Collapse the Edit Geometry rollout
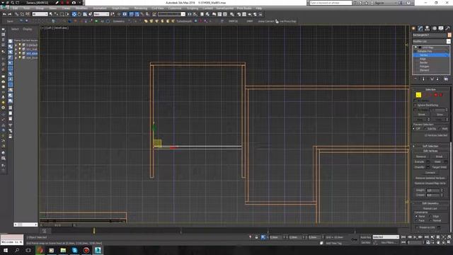Image resolution: width=453 pixels, height=255 pixels. [x=430, y=203]
